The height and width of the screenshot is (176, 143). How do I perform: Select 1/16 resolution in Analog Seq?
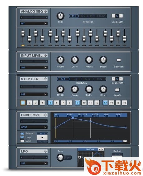click(x=92, y=16)
